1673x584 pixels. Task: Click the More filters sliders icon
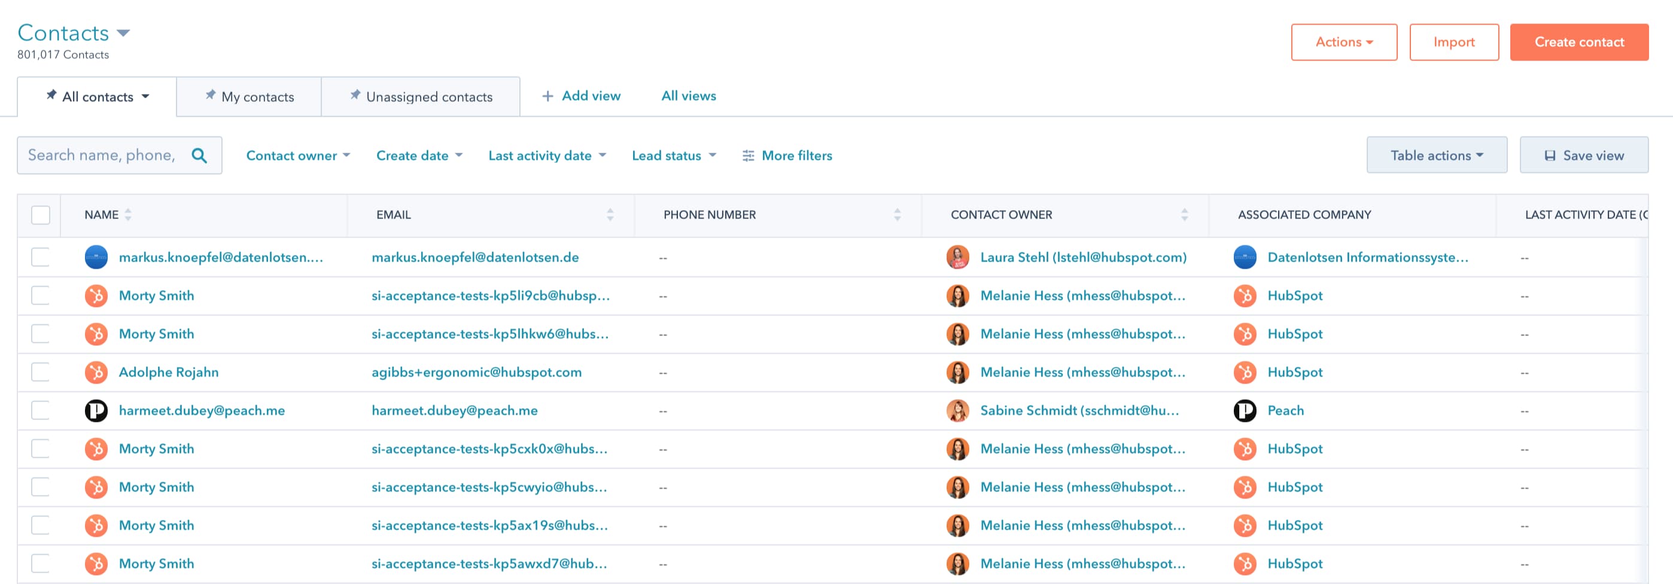point(748,156)
